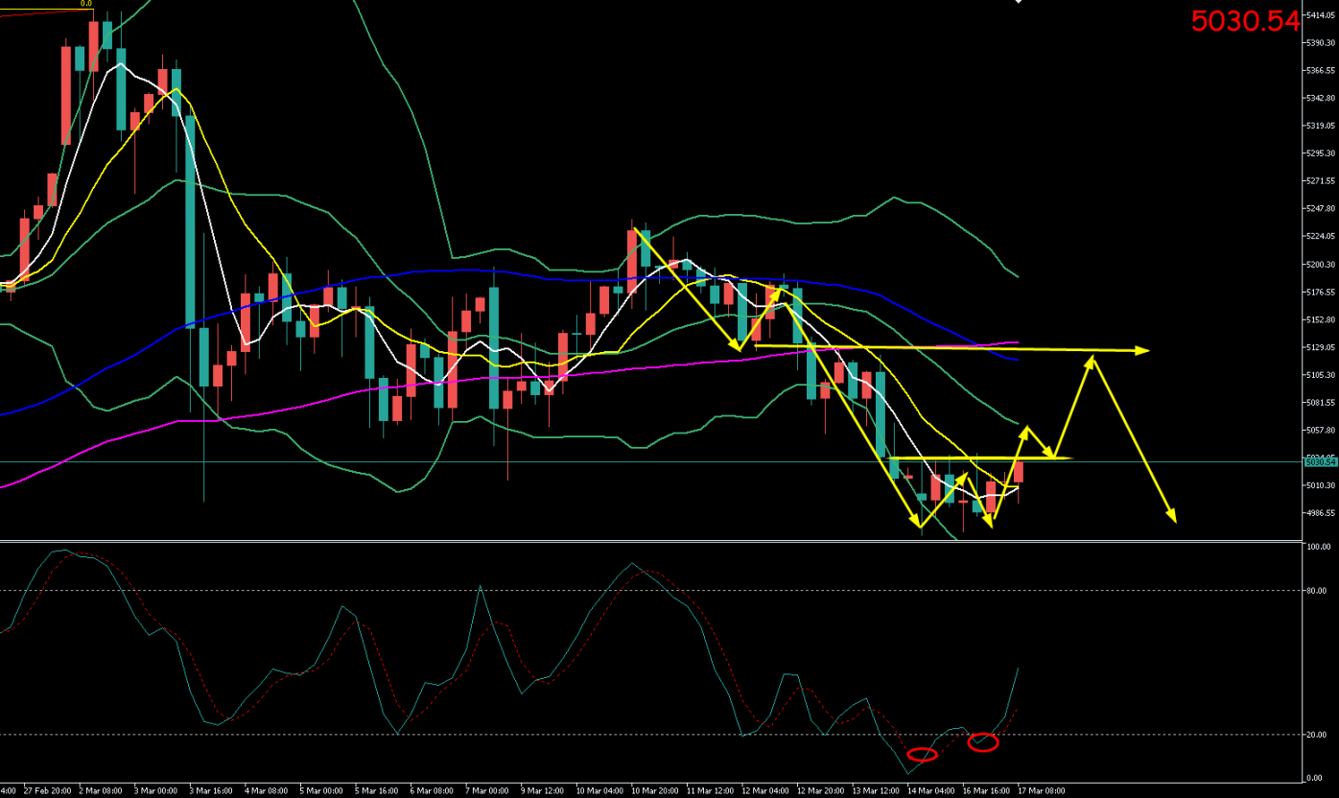Click the 100.00 oscillator scale label

coord(1317,547)
